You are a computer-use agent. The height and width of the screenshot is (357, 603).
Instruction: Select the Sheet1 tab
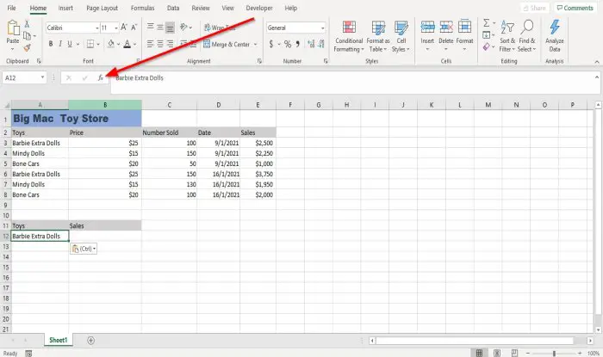click(59, 340)
